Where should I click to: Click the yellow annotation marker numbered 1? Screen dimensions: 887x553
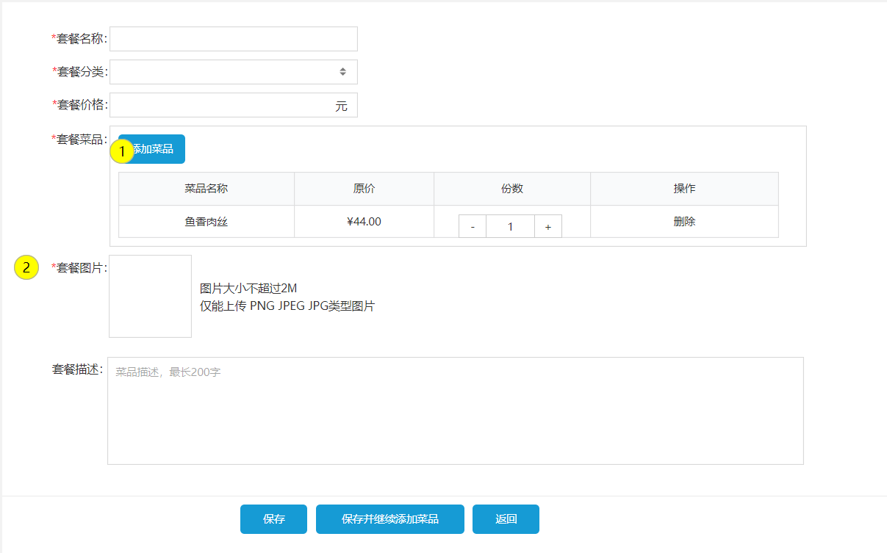[122, 151]
